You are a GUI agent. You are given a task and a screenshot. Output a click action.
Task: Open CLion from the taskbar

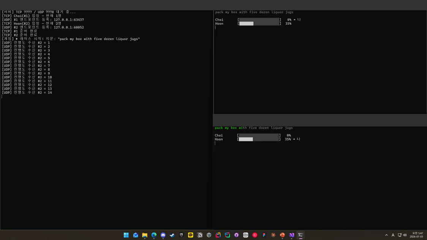point(227,235)
